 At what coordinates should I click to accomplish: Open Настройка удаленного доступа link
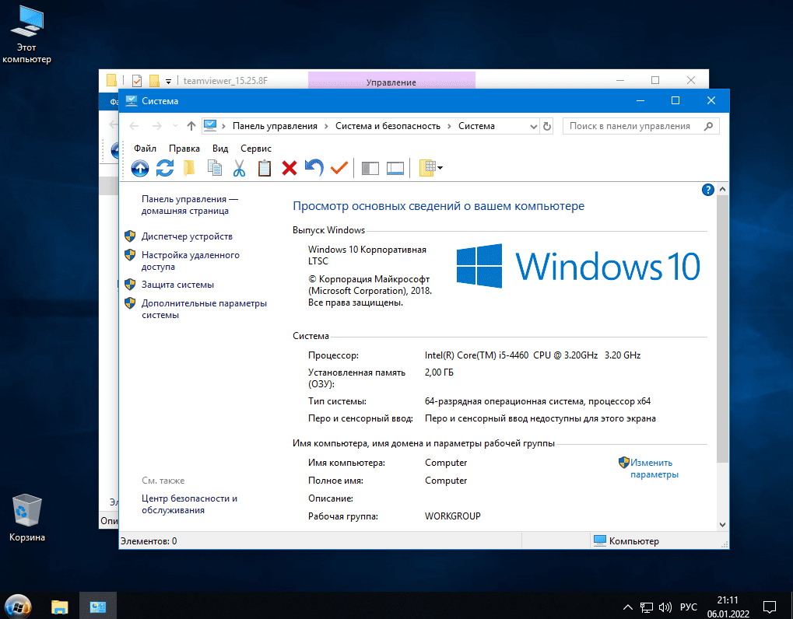point(191,261)
